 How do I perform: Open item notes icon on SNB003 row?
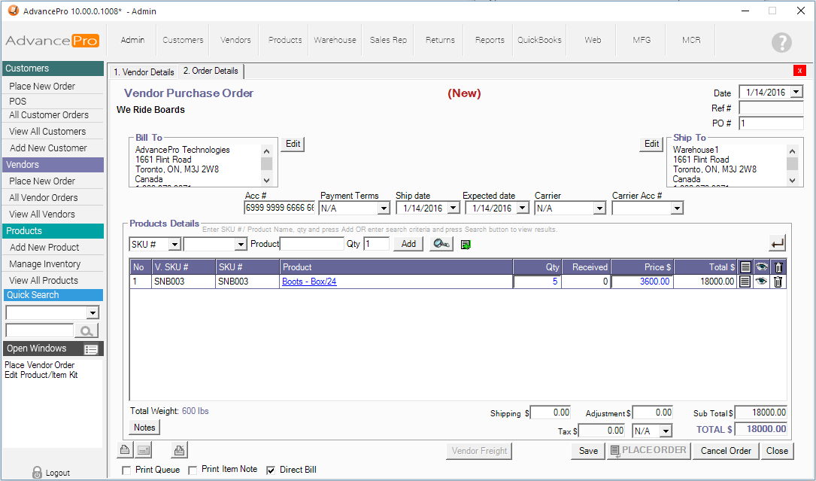[745, 282]
